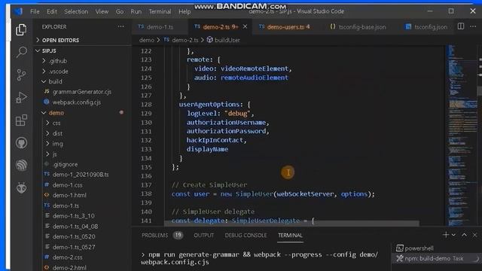The height and width of the screenshot is (271, 482).
Task: Open the Source Control view
Action: (x=21, y=75)
